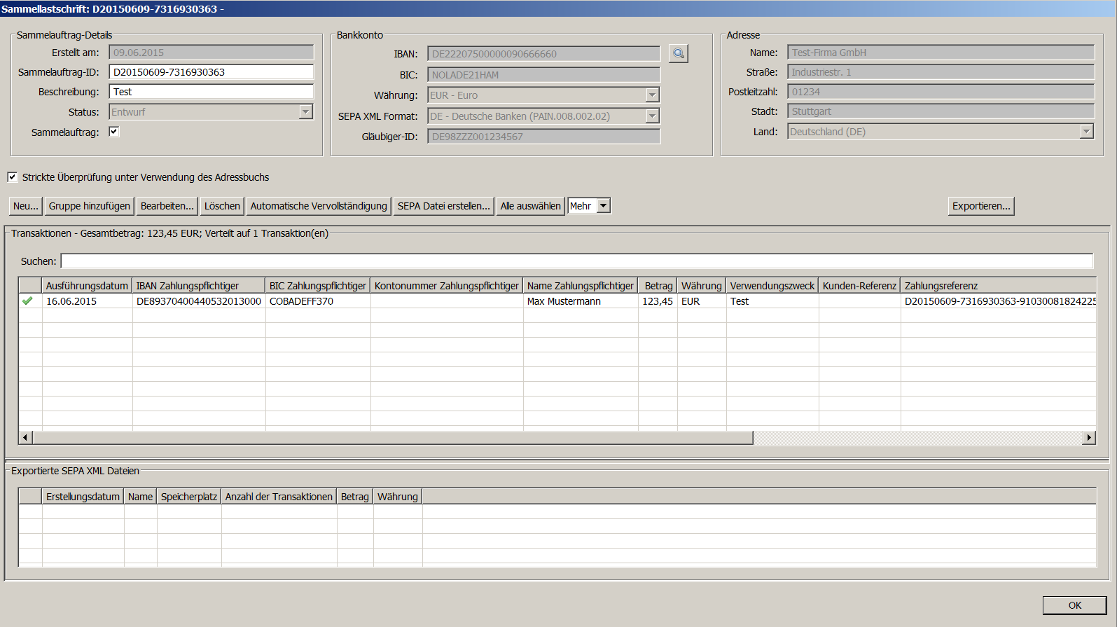
Task: Sort by Speicherplatz column header
Action: (189, 497)
